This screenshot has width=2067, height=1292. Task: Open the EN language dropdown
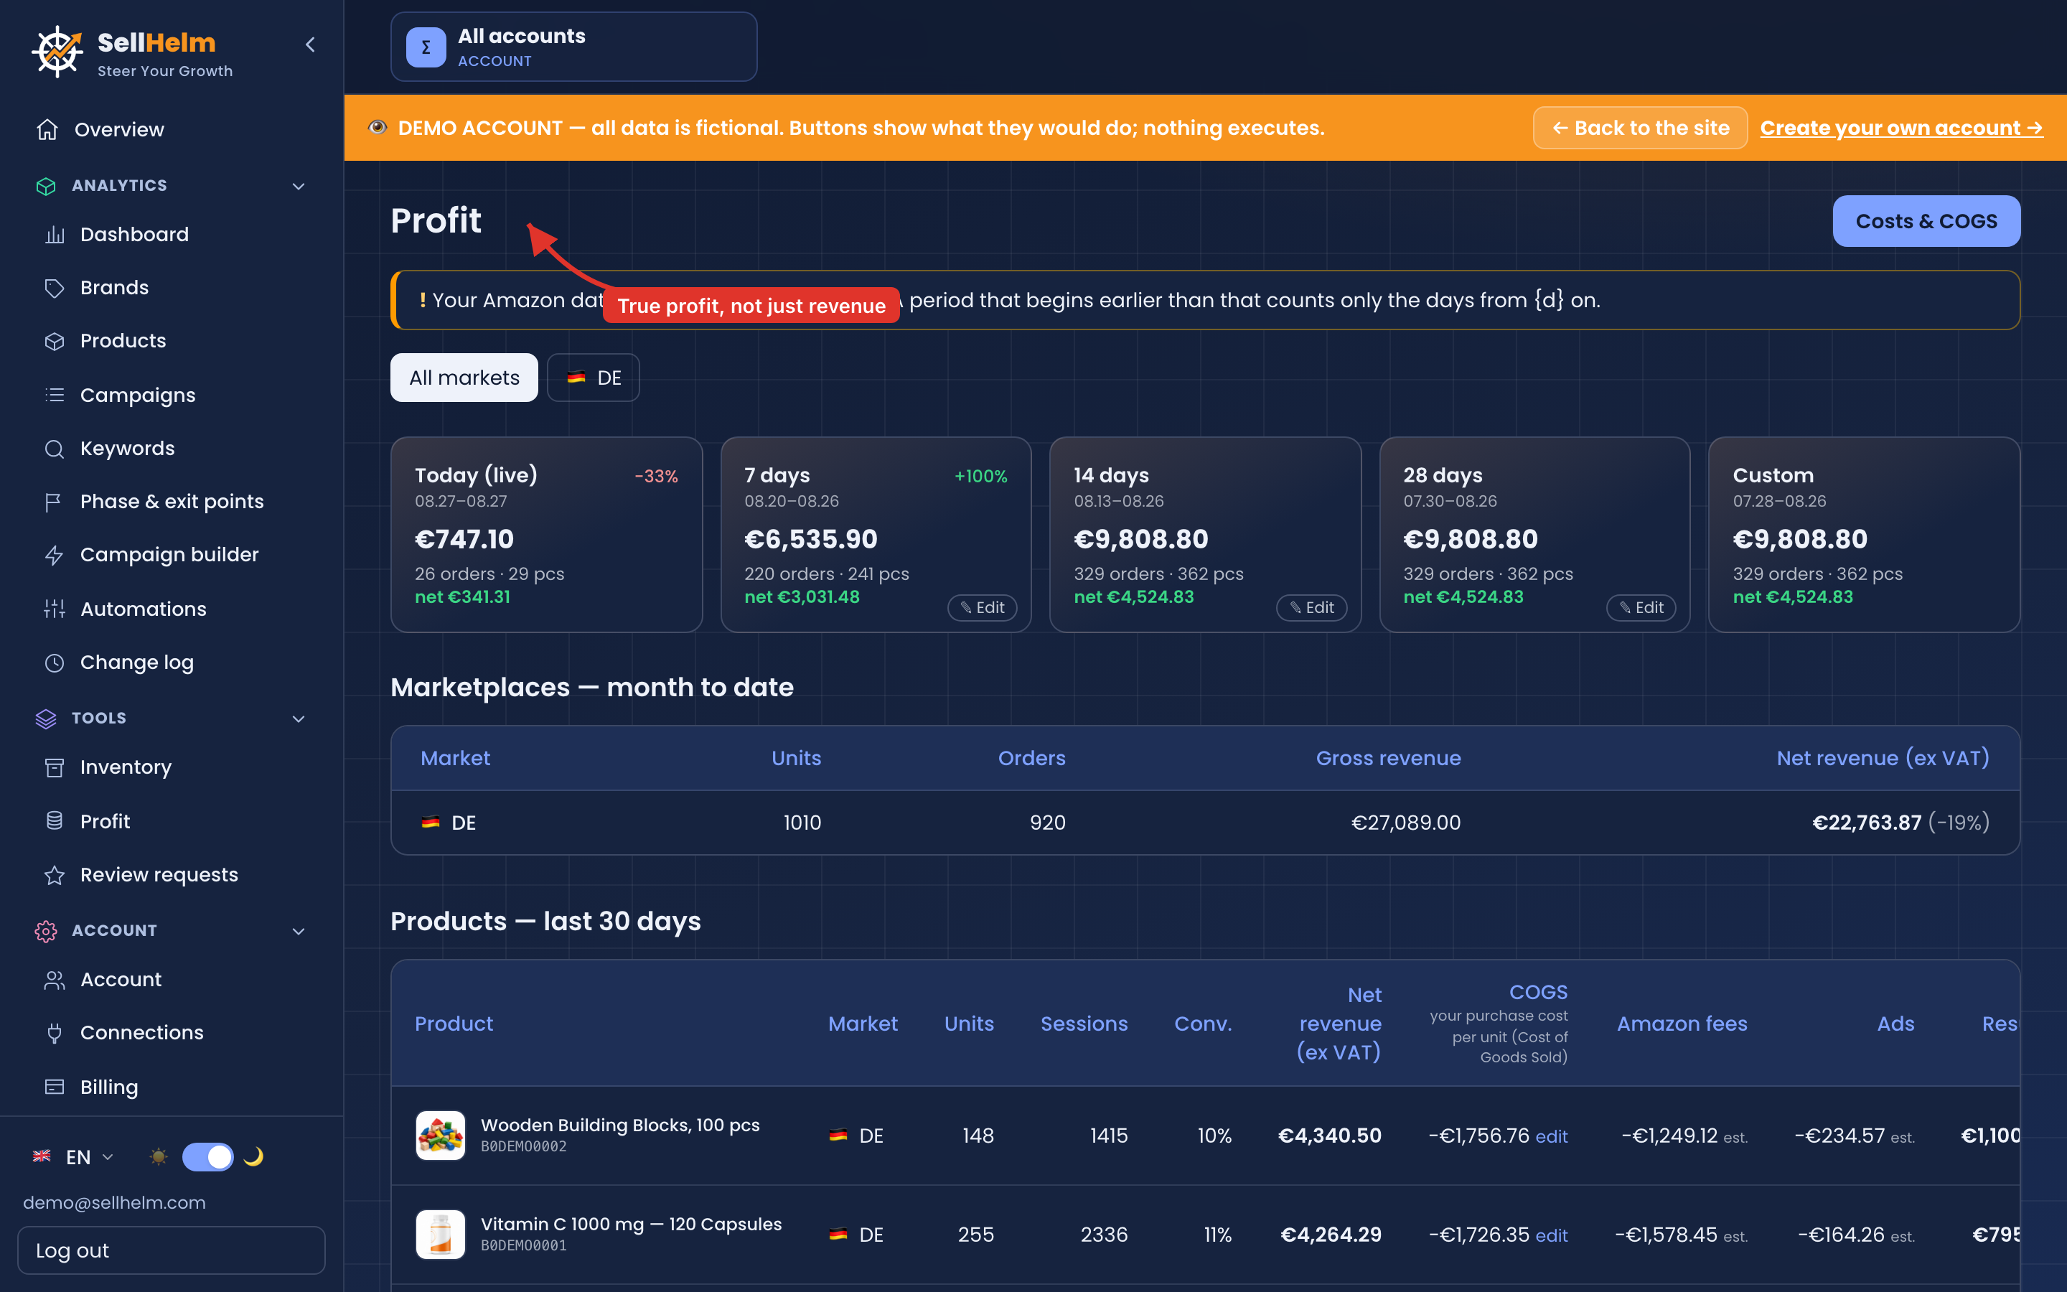73,1157
